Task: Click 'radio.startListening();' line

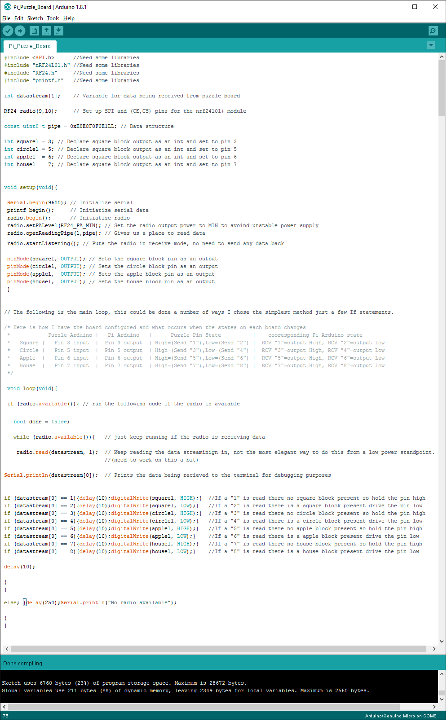Action: [43, 243]
